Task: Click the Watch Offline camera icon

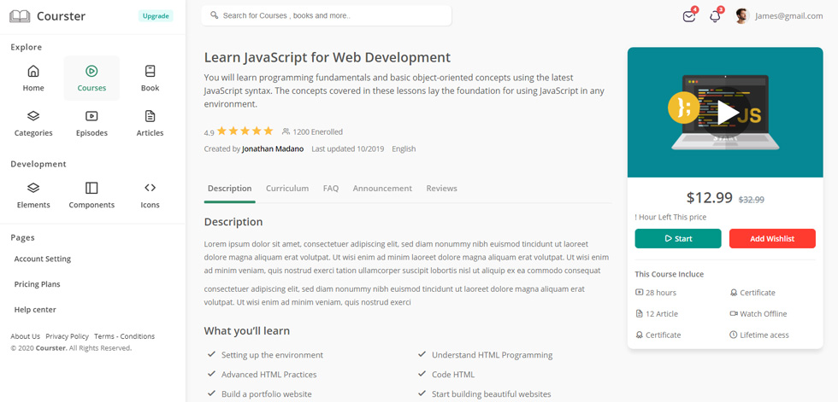Action: [x=734, y=314]
